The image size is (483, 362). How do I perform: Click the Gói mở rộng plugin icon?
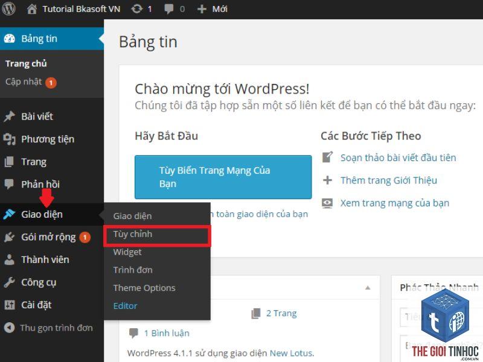(x=9, y=237)
